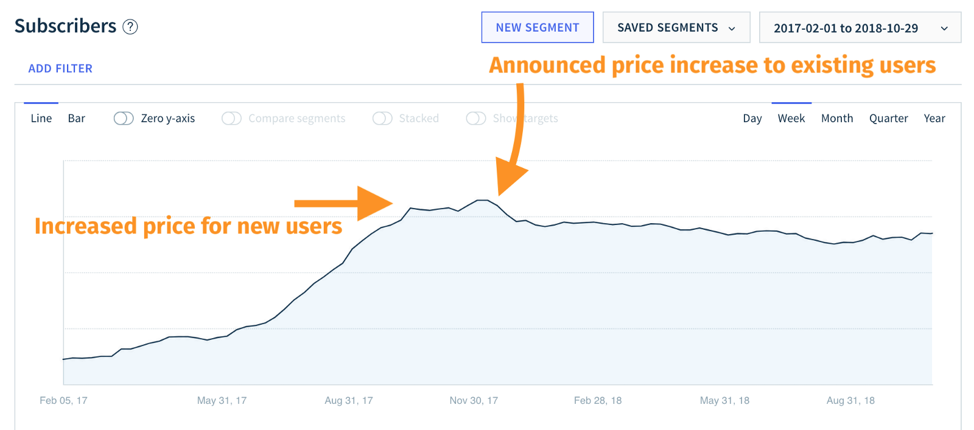Open the Saved Segments dropdown

coord(676,28)
